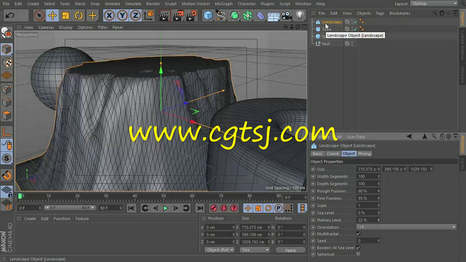This screenshot has width=466, height=262.
Task: Click Rough Furrows 60% field
Action: point(368,191)
